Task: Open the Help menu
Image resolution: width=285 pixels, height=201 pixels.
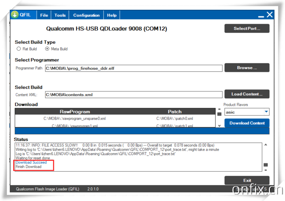Action: (x=112, y=15)
